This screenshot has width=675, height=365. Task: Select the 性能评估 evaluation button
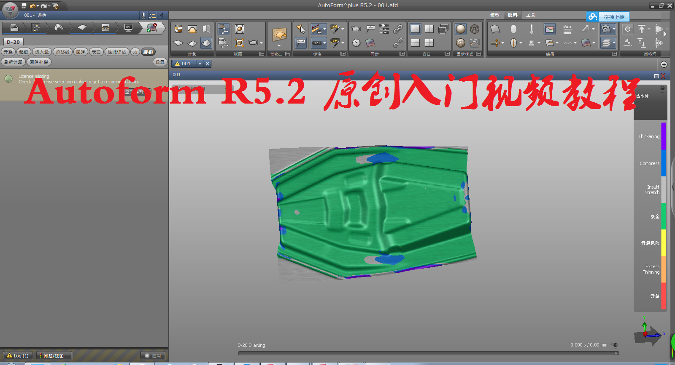(117, 52)
